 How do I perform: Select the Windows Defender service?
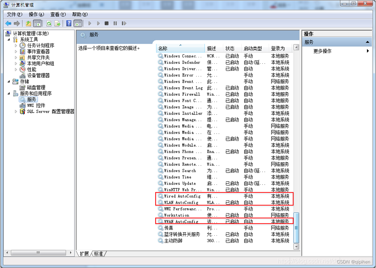tap(224, 62)
